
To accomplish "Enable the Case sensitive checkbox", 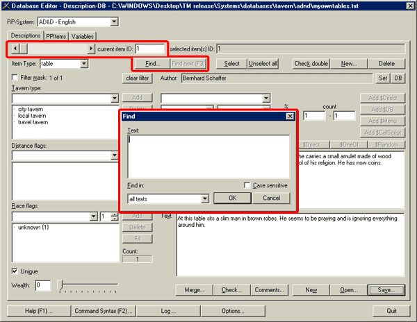I will [248, 185].
